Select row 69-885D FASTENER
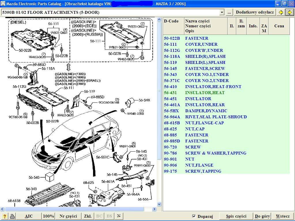 pyautogui.click(x=226, y=141)
